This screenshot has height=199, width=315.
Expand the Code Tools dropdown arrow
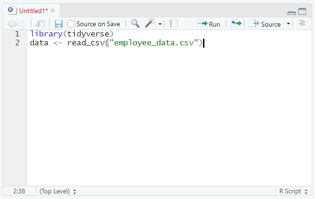[160, 24]
